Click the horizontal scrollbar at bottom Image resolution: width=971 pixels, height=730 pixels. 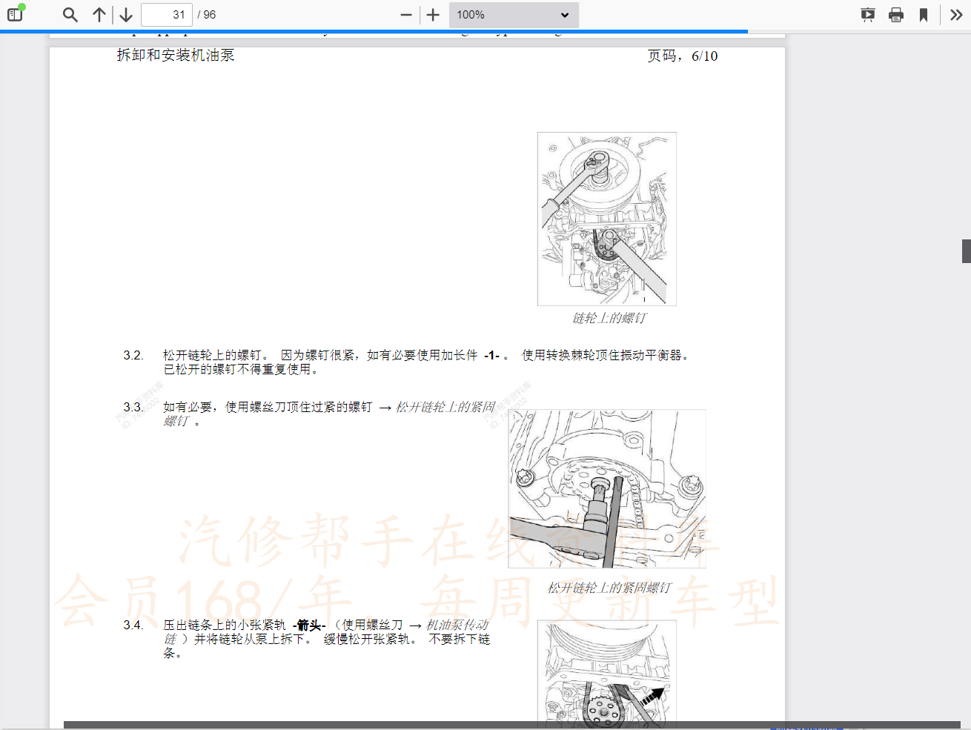(511, 725)
